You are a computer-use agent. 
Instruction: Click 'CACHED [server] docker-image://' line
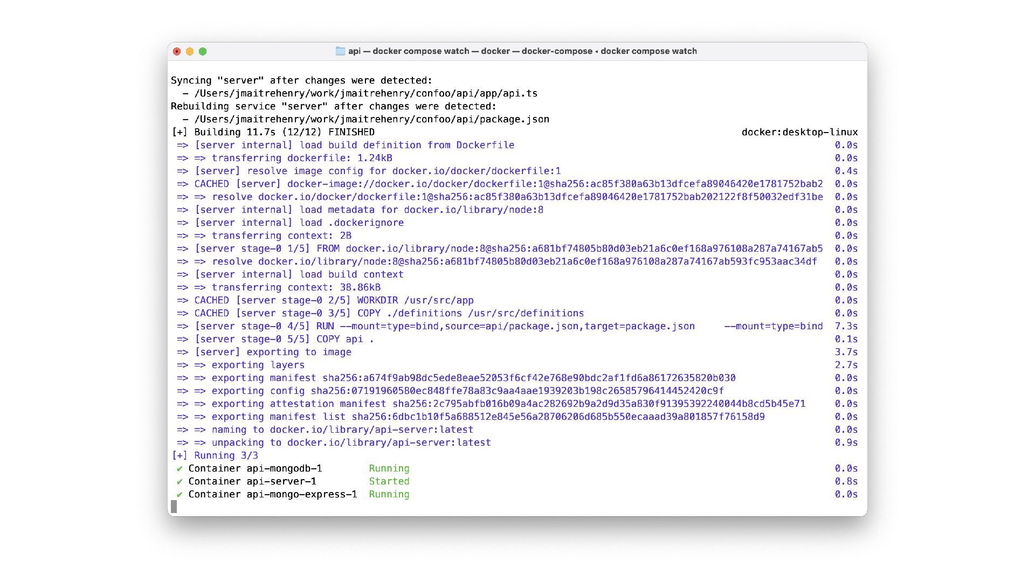pyautogui.click(x=500, y=184)
